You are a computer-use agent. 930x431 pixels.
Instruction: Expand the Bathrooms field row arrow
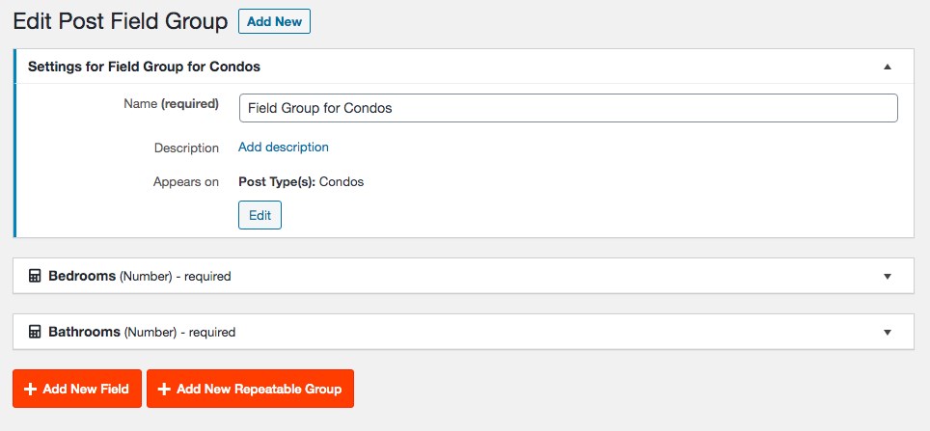[x=888, y=333]
